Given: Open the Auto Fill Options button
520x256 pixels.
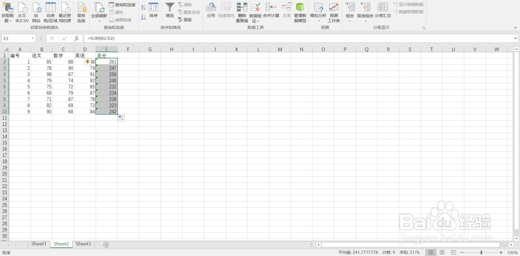Looking at the screenshot, I should pyautogui.click(x=121, y=118).
